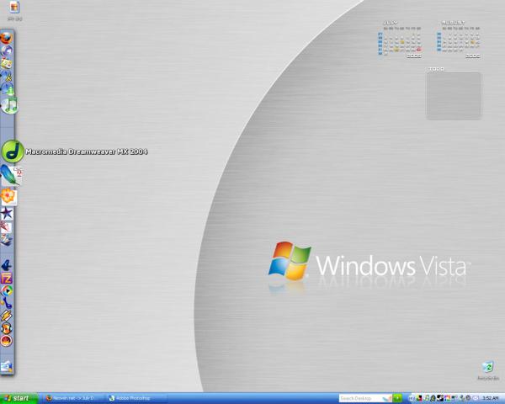Open the file icon at top-left desktop

14,11
